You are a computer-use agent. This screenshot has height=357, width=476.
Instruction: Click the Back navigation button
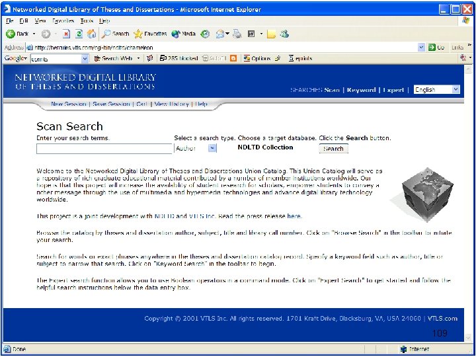[17, 34]
